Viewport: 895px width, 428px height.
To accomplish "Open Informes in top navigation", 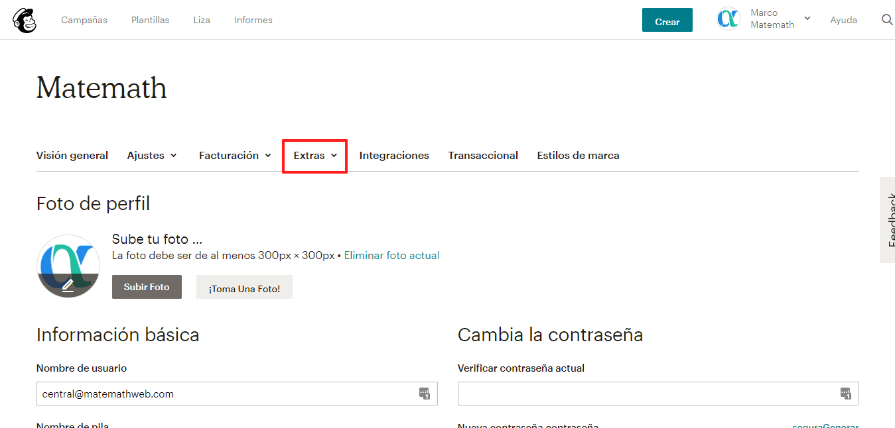I will (x=253, y=20).
